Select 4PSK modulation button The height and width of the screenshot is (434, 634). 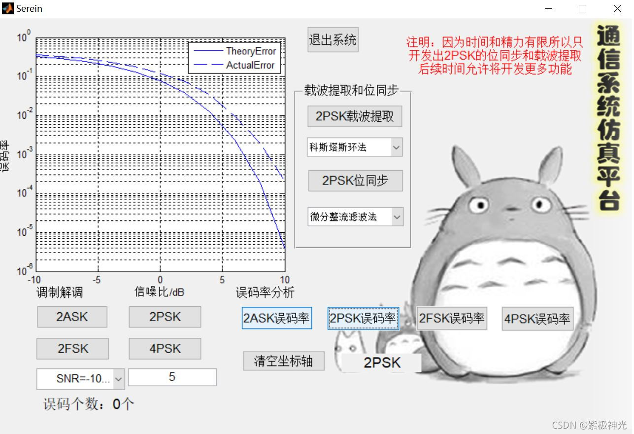(x=165, y=349)
